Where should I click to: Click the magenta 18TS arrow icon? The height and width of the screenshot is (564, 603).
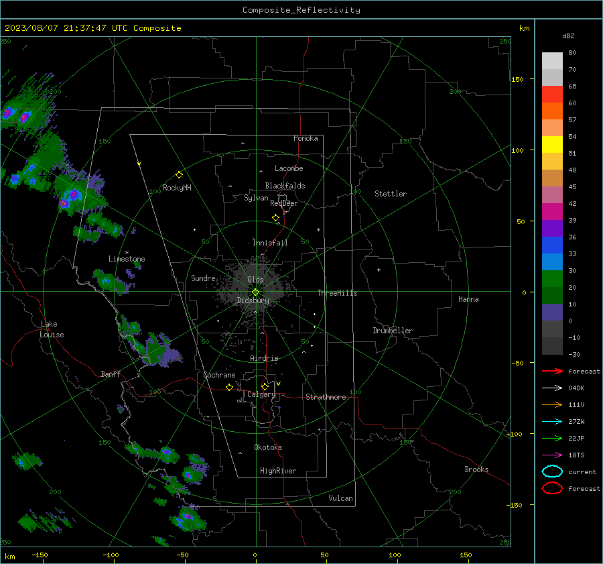[552, 455]
